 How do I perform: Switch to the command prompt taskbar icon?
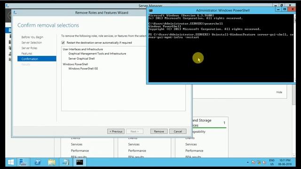point(79,162)
